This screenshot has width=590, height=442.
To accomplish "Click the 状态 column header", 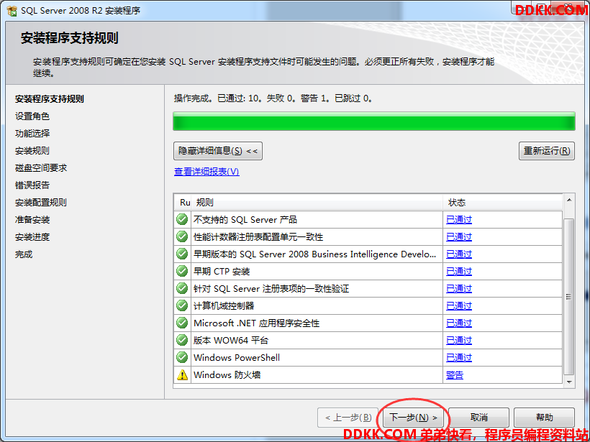I will [503, 203].
